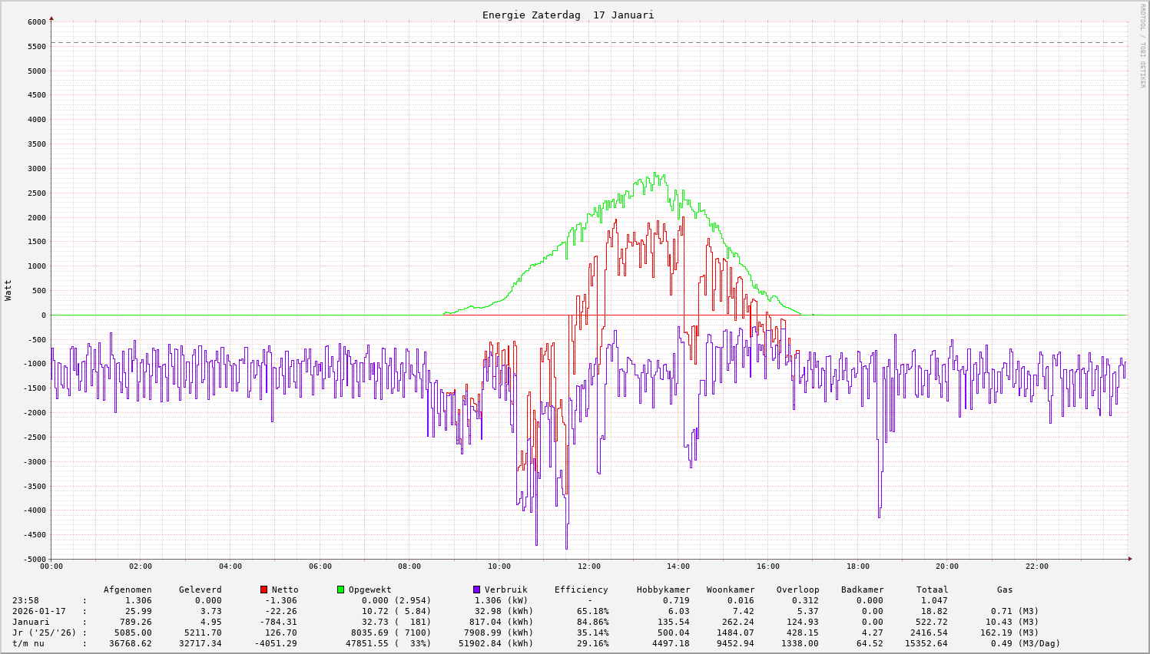Click the Overloop column header
This screenshot has width=1150, height=654.
click(x=797, y=590)
